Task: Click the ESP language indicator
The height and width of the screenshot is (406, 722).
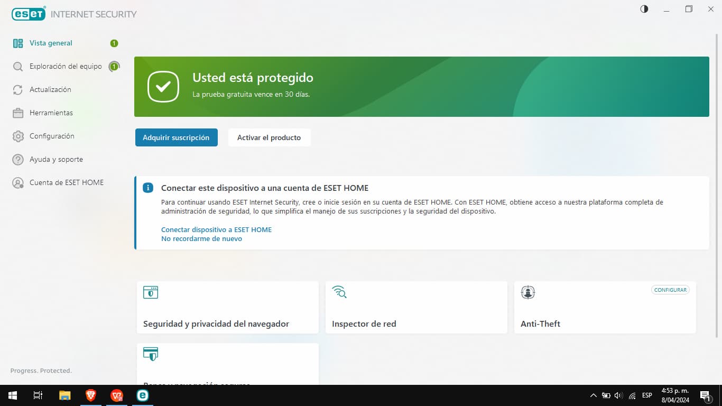Action: [x=647, y=395]
